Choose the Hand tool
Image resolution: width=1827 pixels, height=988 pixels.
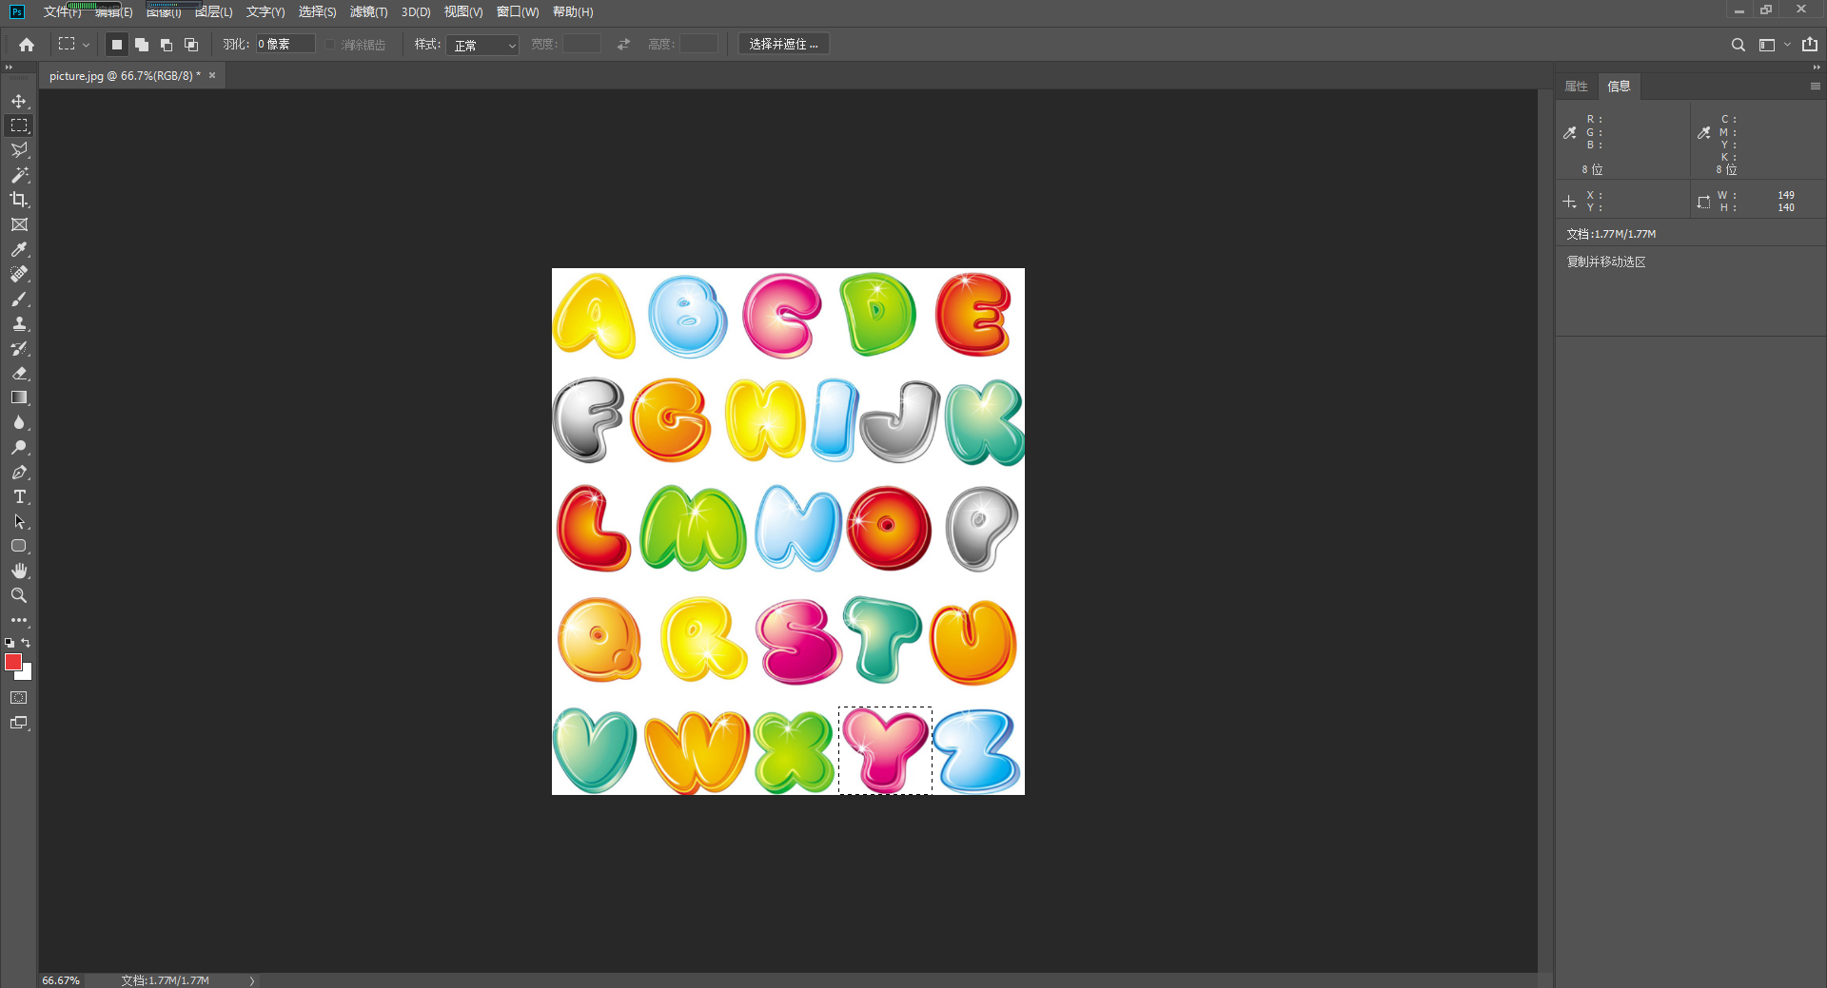point(19,571)
